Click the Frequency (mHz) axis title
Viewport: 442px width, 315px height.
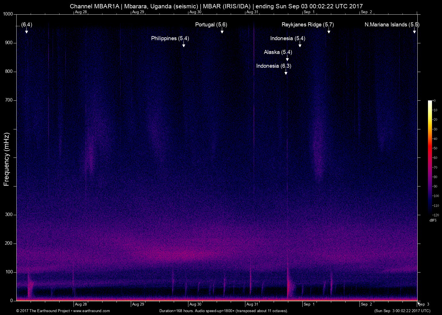(7, 159)
